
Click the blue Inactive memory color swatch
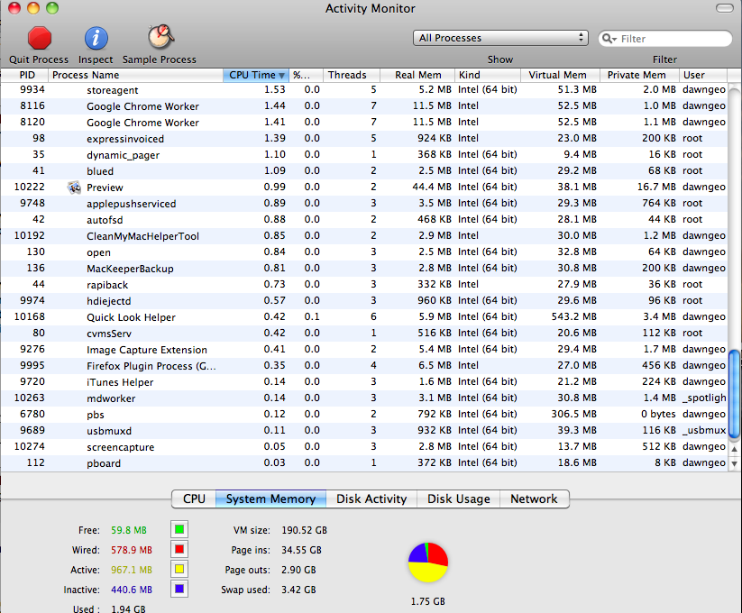click(x=179, y=589)
